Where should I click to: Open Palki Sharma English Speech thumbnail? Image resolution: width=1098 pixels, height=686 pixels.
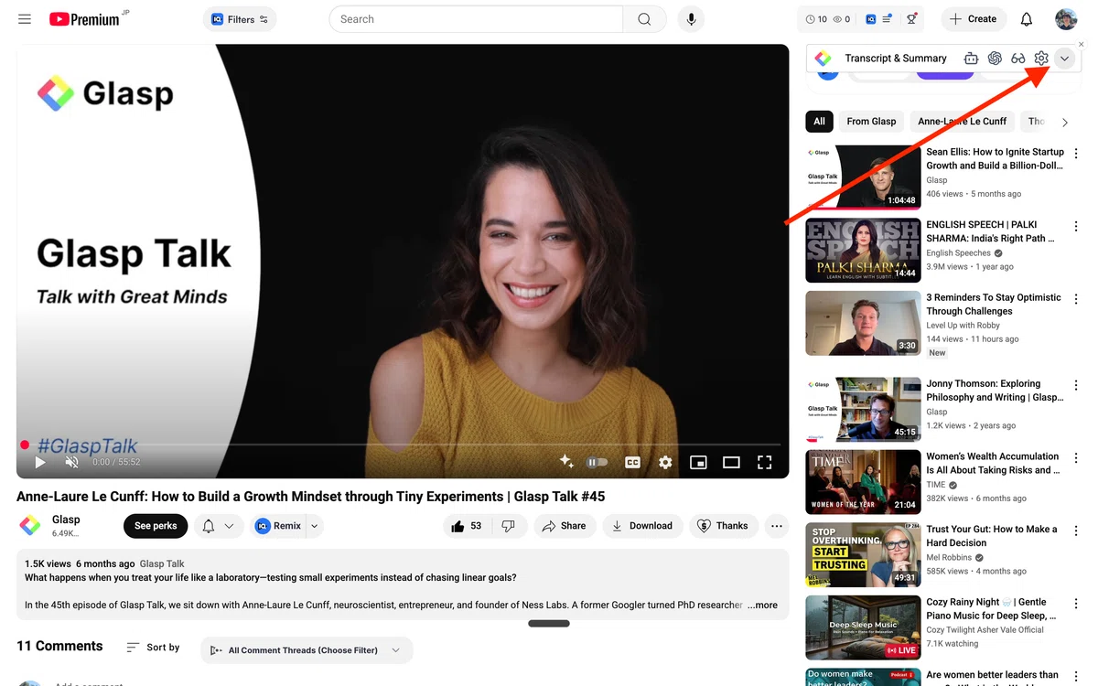pyautogui.click(x=863, y=251)
